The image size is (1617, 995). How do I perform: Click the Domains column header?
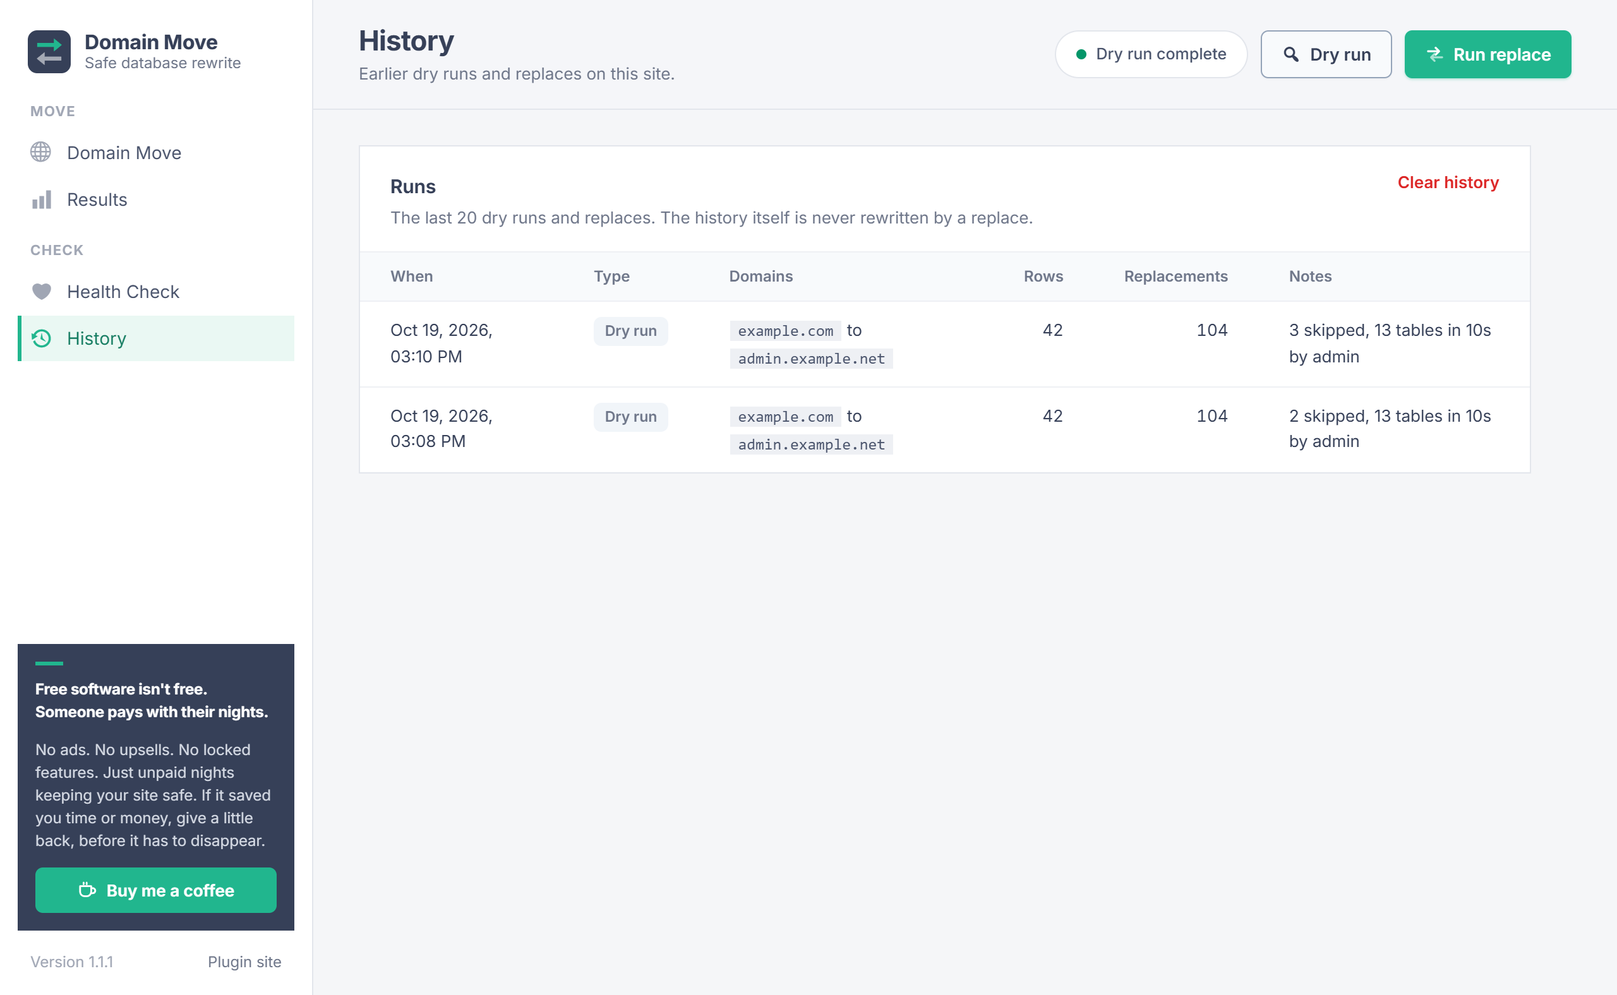click(760, 277)
